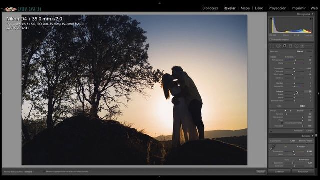Click the Enfoque value field
The width and height of the screenshot is (320, 180).
pos(308,92)
